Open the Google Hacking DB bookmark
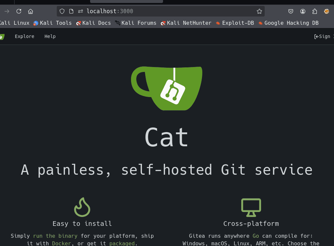Image resolution: width=334 pixels, height=246 pixels. coord(288,23)
